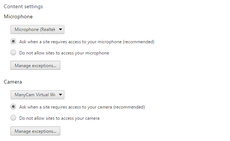Click '(recommended)' in the camera option
230x141 pixels.
[x=129, y=107]
